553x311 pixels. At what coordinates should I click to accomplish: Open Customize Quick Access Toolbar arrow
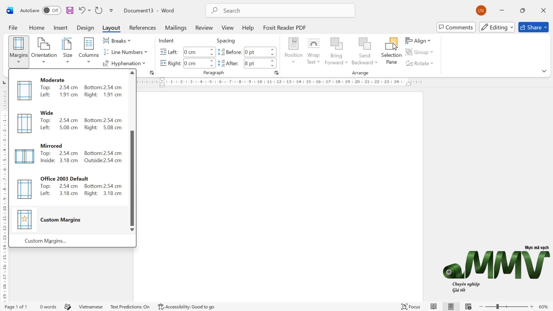111,11
